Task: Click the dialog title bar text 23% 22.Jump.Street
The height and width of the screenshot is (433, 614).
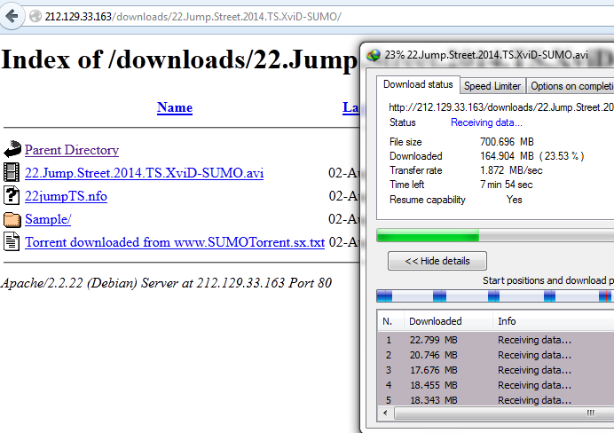Action: point(486,55)
